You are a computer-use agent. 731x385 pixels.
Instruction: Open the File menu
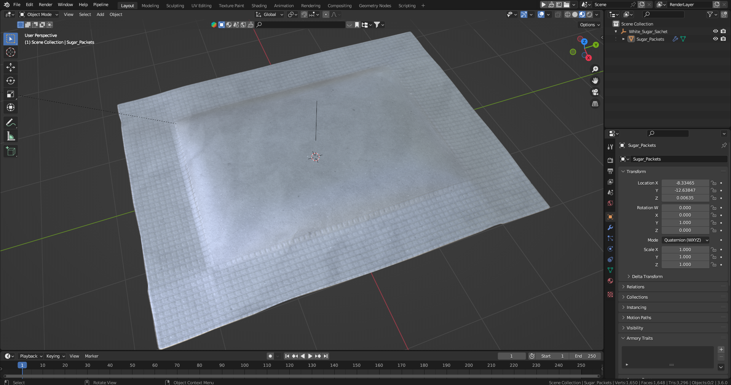click(x=17, y=5)
